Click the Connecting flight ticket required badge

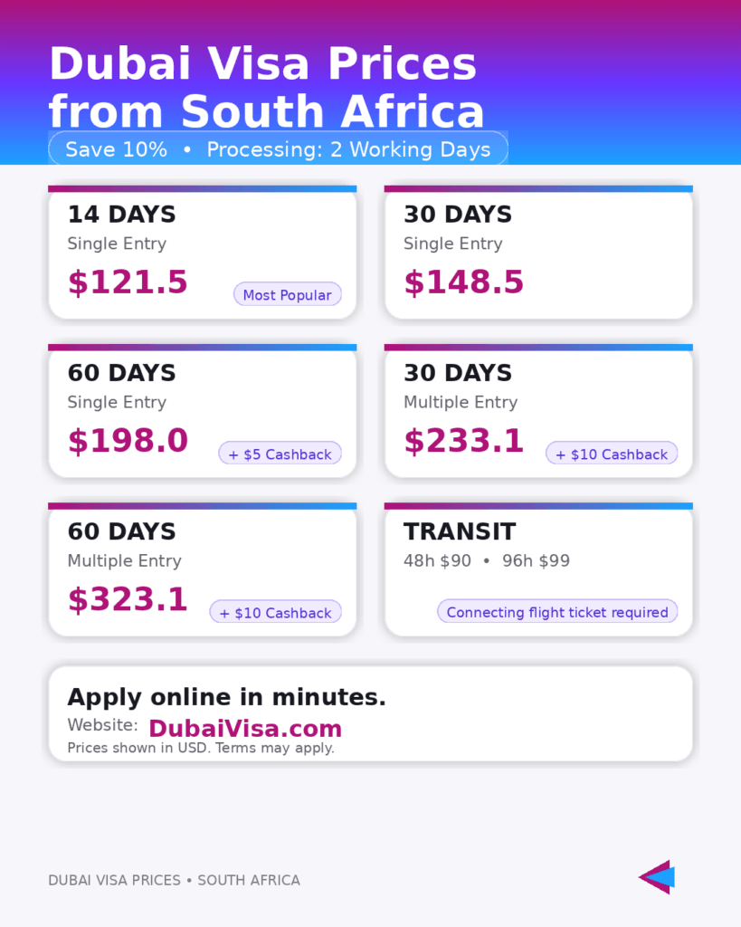557,613
